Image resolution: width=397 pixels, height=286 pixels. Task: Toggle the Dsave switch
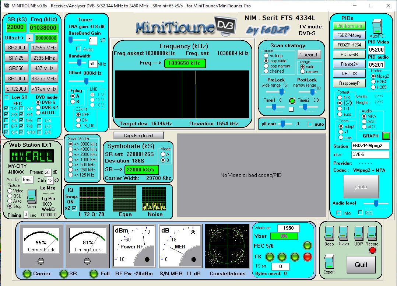coord(343,234)
